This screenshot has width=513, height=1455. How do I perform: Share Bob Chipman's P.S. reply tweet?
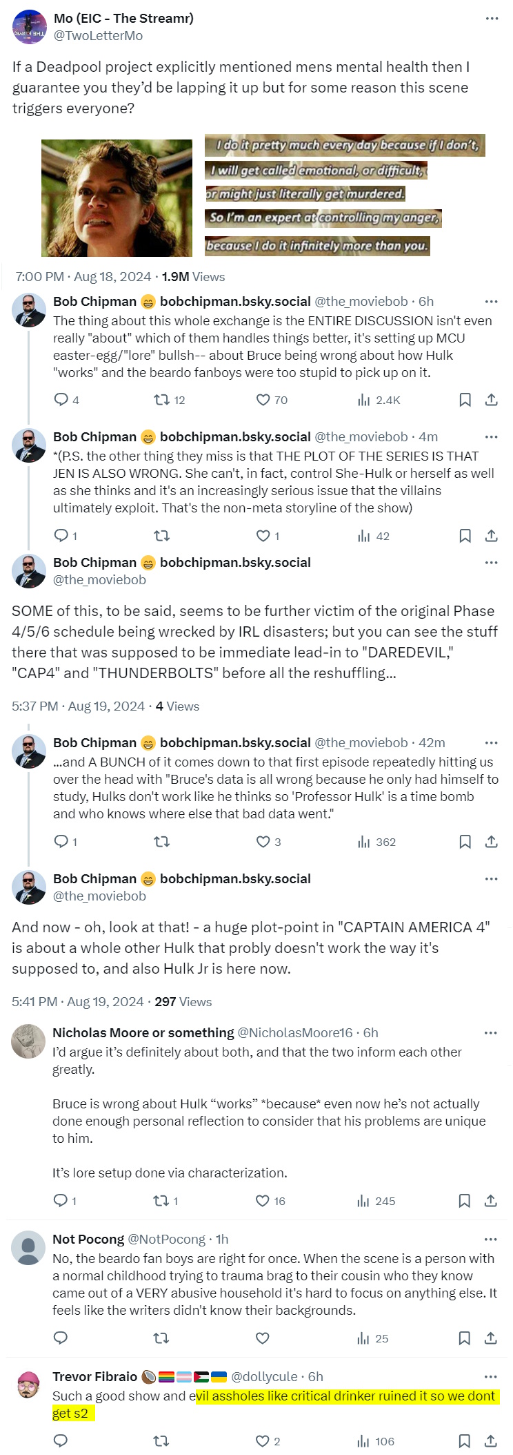492,536
